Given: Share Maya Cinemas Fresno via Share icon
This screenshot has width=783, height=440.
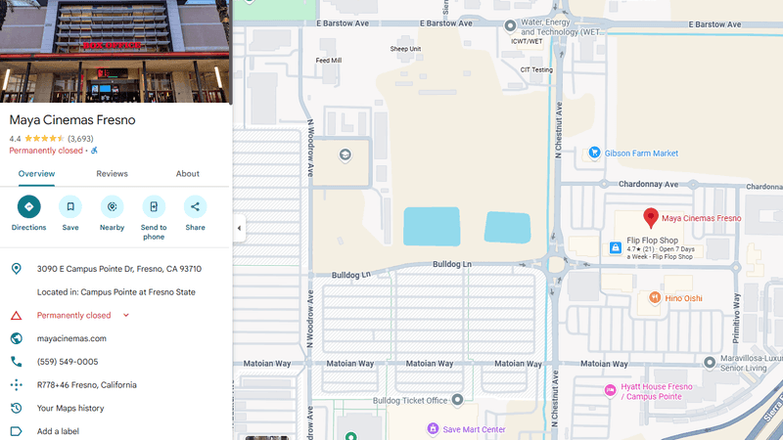Looking at the screenshot, I should click(195, 206).
